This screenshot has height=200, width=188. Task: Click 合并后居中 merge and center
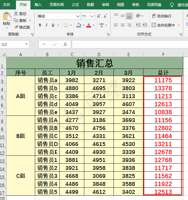click(163, 25)
